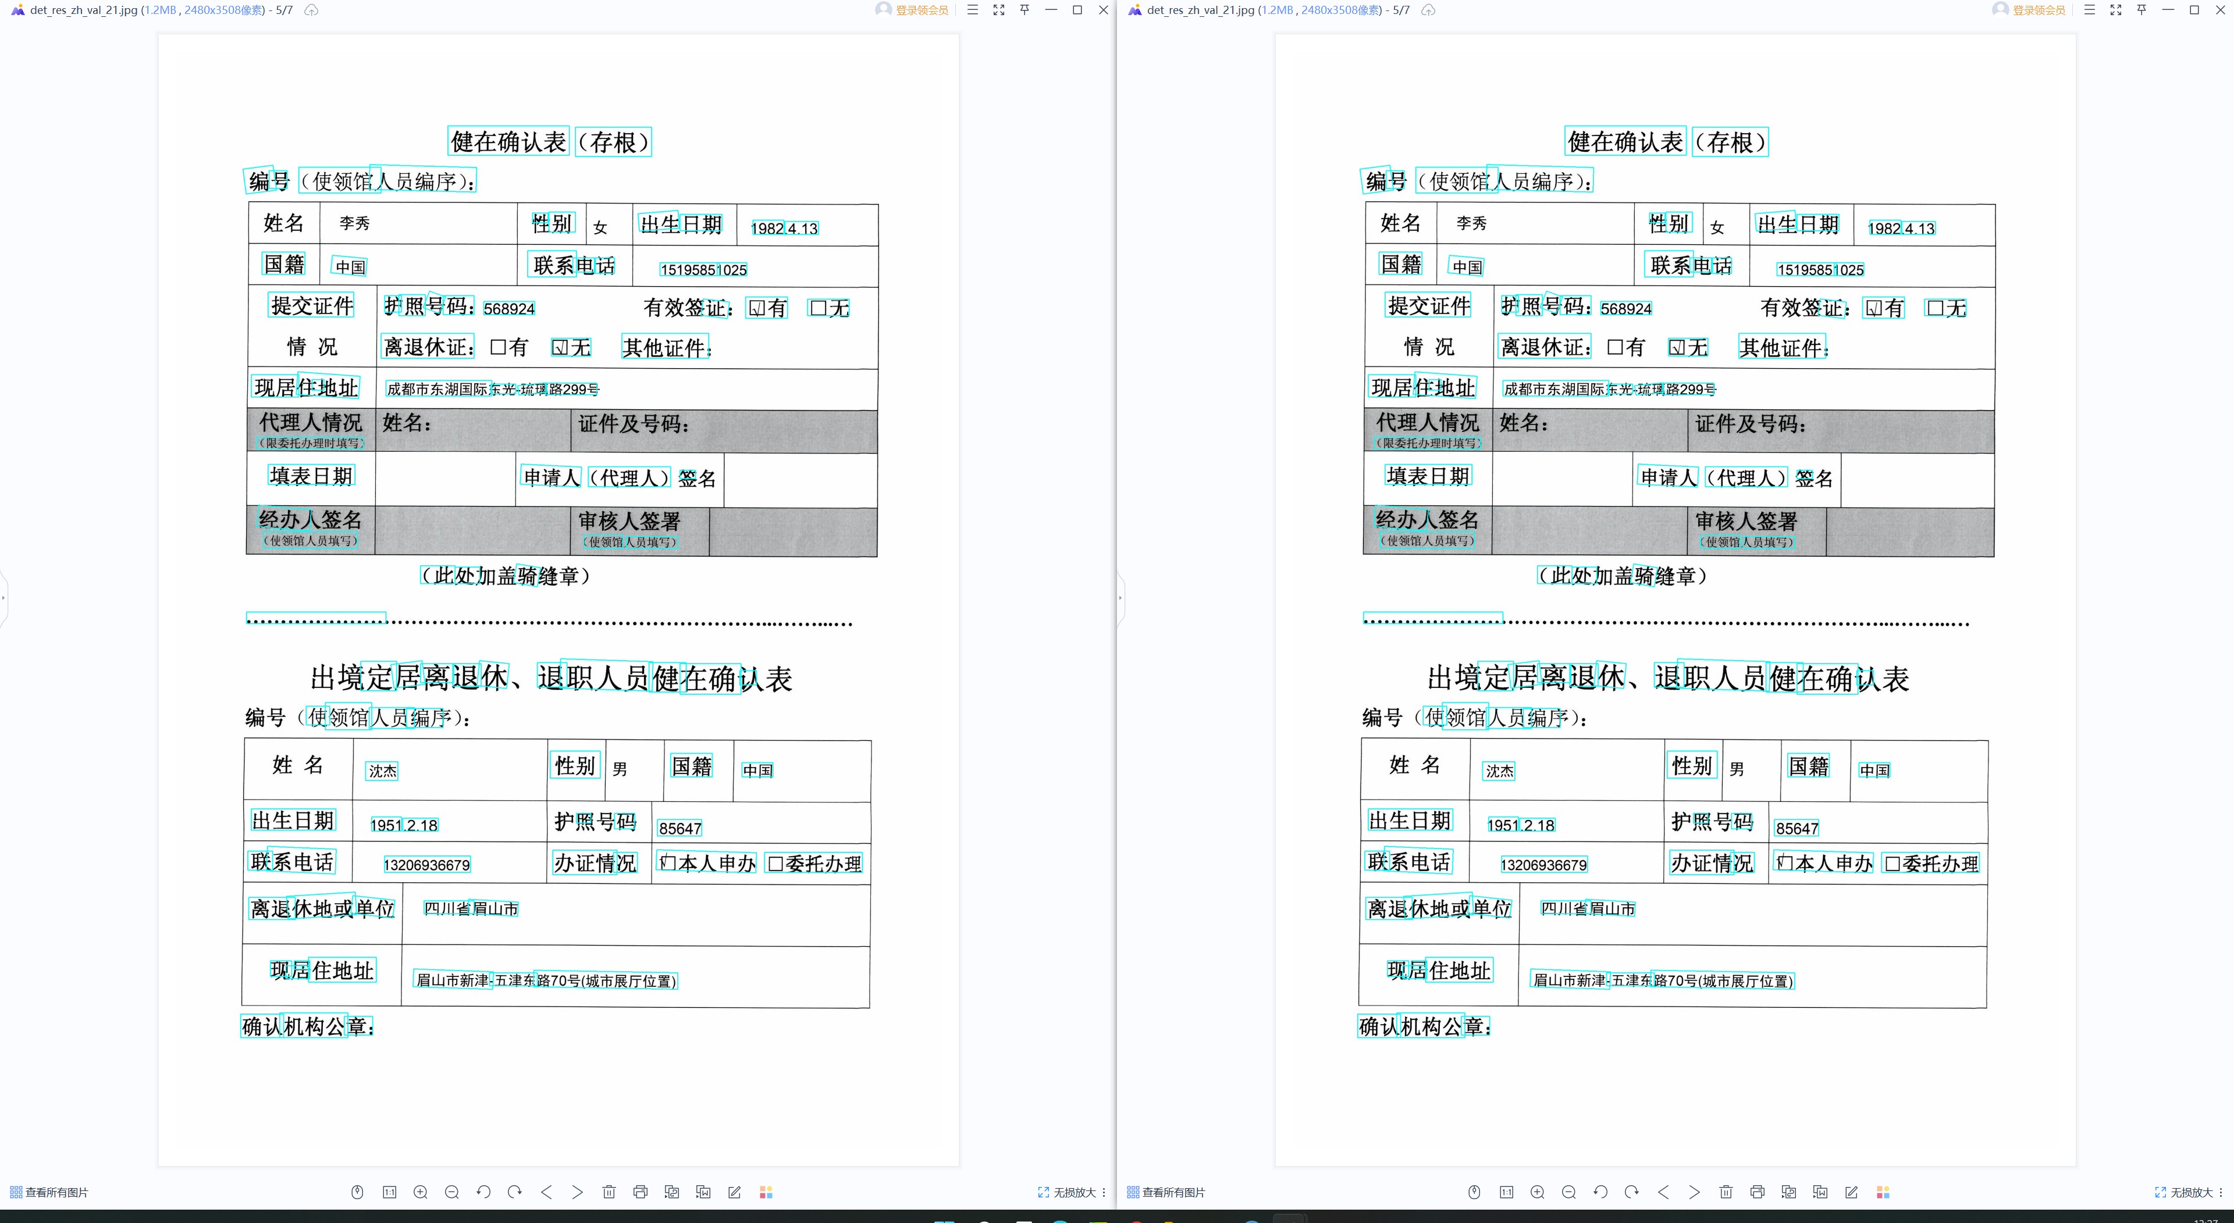The height and width of the screenshot is (1223, 2234).
Task: Open the right window's hamburger menu
Action: pos(2090,9)
